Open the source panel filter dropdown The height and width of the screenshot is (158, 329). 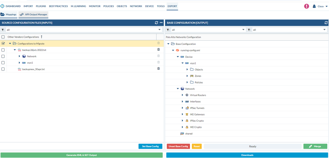(159, 30)
